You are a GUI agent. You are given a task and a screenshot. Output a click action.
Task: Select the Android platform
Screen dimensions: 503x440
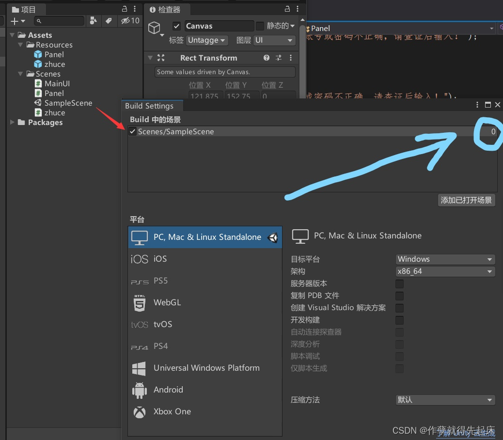click(x=205, y=390)
